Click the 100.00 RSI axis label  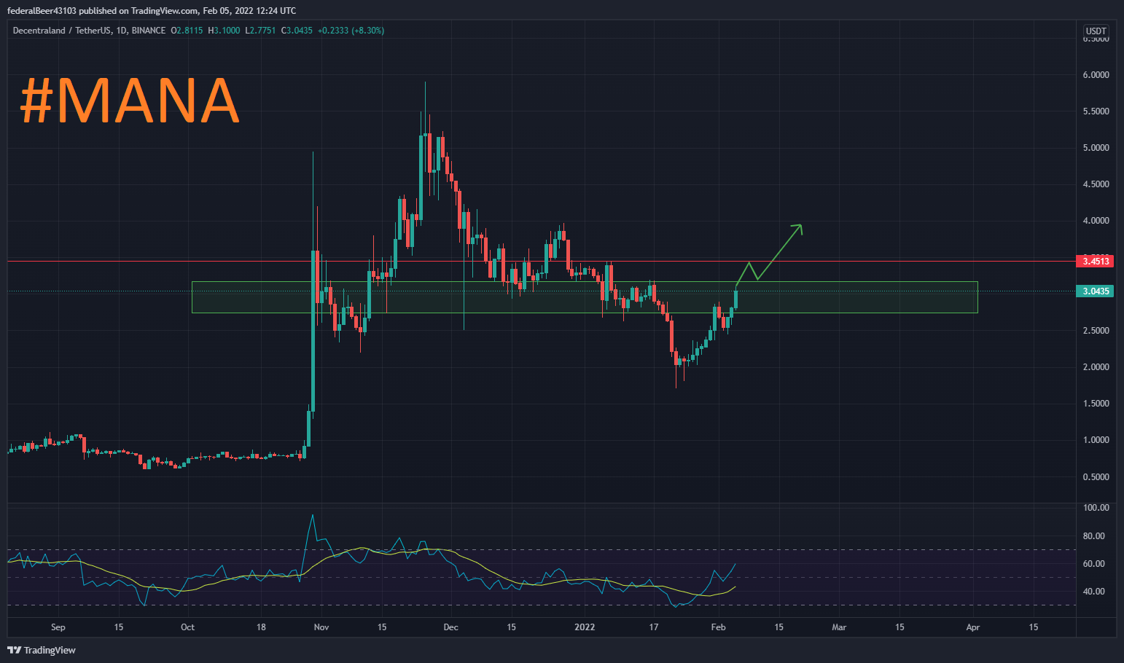coord(1096,508)
